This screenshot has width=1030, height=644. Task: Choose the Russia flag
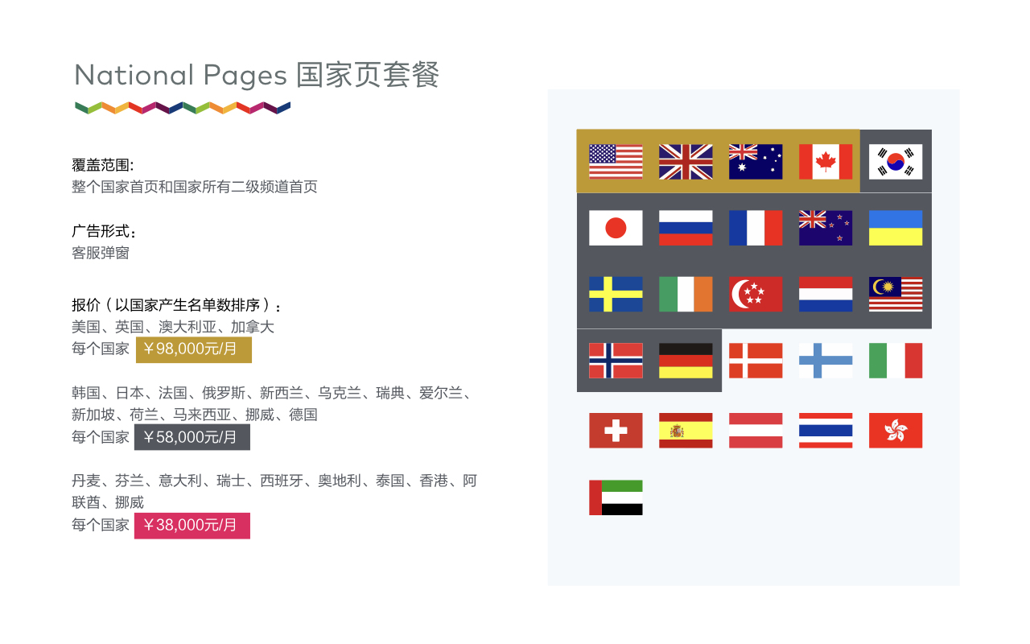click(x=686, y=228)
